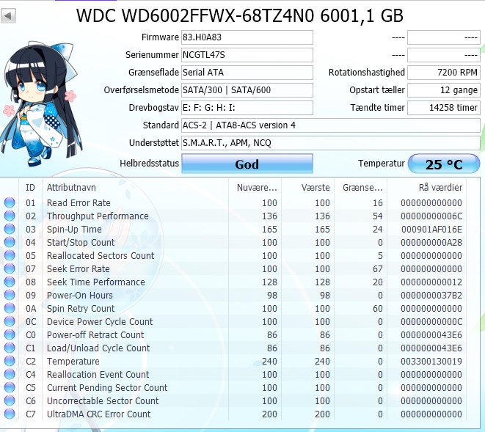Click the Power-off Retract Count status orb

tap(10, 334)
